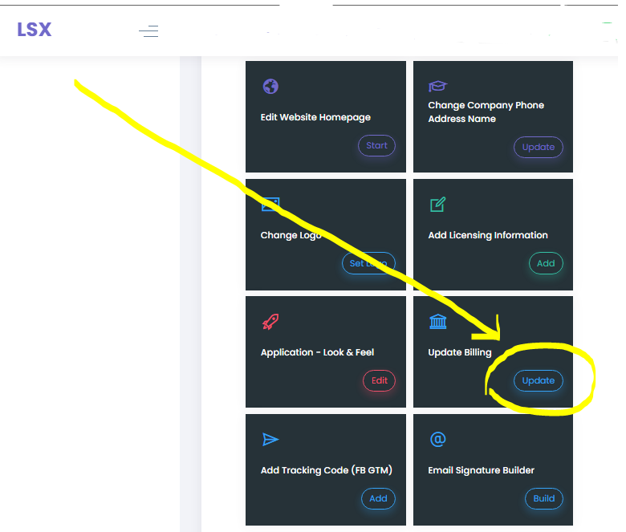Toggle the hamburger menu next to LSX

coord(148,31)
